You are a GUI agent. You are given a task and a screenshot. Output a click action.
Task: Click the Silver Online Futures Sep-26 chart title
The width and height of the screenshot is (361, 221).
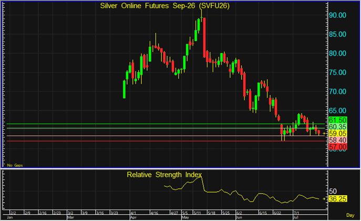tap(165, 6)
